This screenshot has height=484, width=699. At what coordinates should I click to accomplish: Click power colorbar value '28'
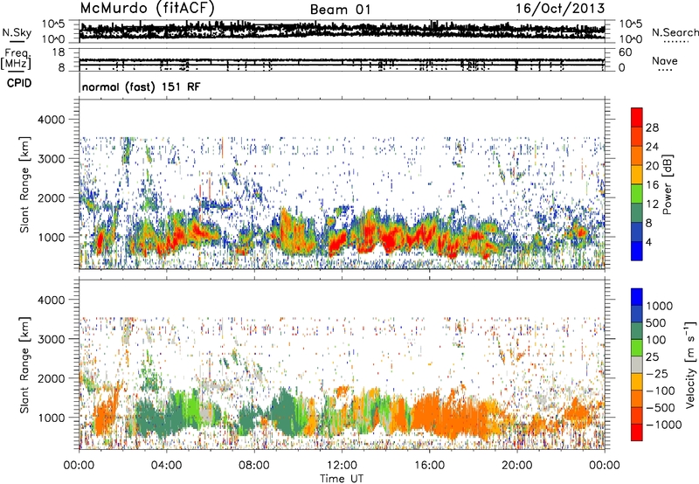(652, 128)
